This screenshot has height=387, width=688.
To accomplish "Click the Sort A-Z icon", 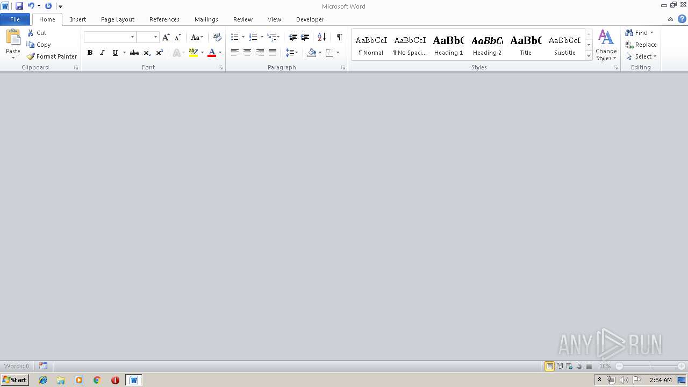I will click(x=322, y=37).
